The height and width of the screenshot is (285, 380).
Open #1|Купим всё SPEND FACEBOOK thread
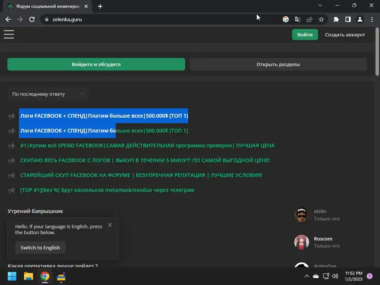pos(147,145)
